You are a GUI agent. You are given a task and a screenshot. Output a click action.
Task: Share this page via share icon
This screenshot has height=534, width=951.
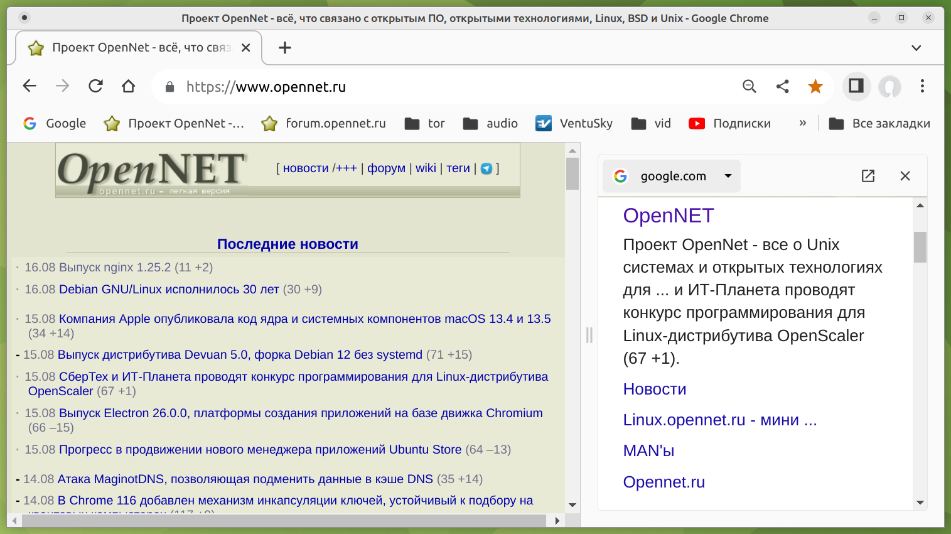coord(782,86)
